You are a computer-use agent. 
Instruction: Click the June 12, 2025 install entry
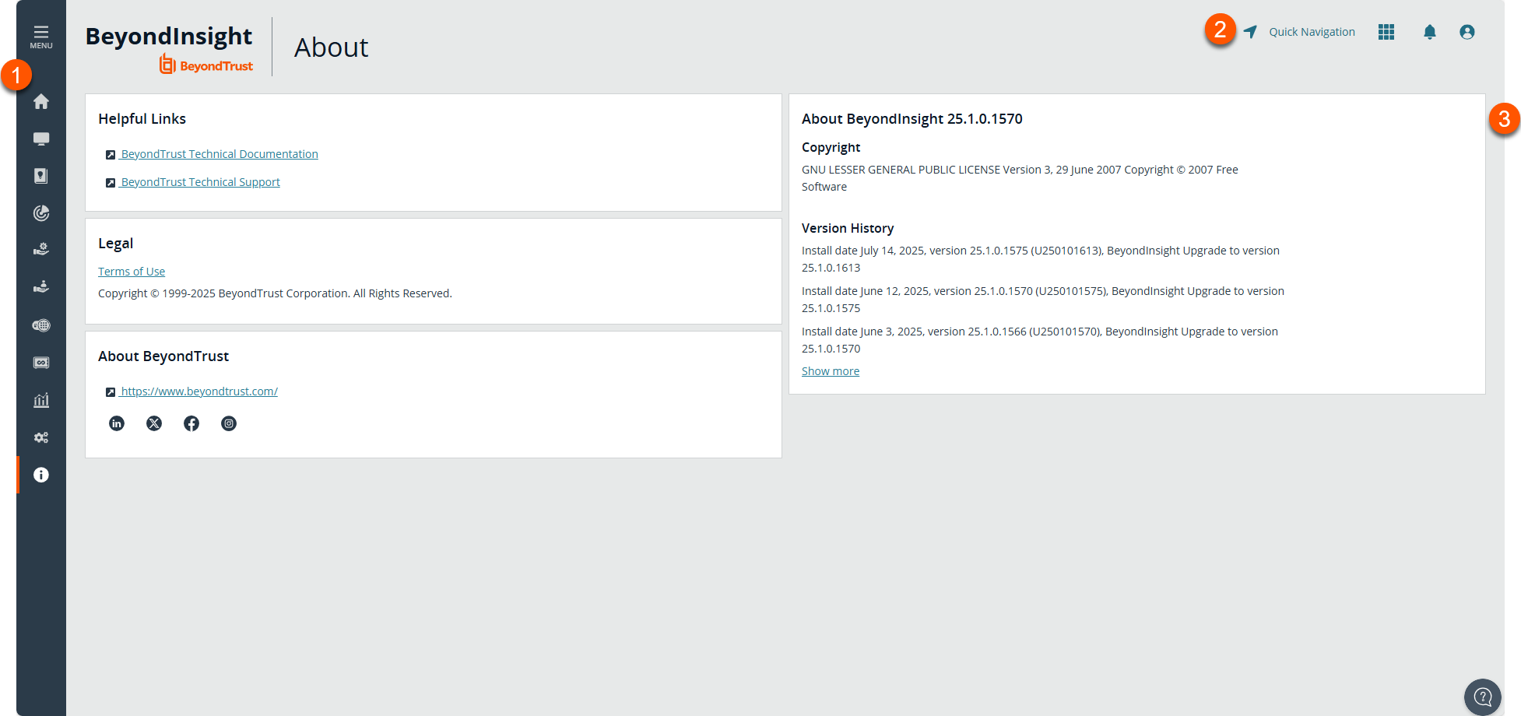coord(1043,300)
